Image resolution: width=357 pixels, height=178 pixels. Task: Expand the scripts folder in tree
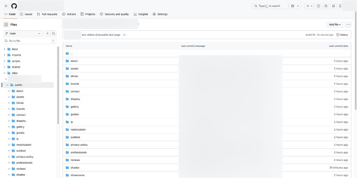4,61
